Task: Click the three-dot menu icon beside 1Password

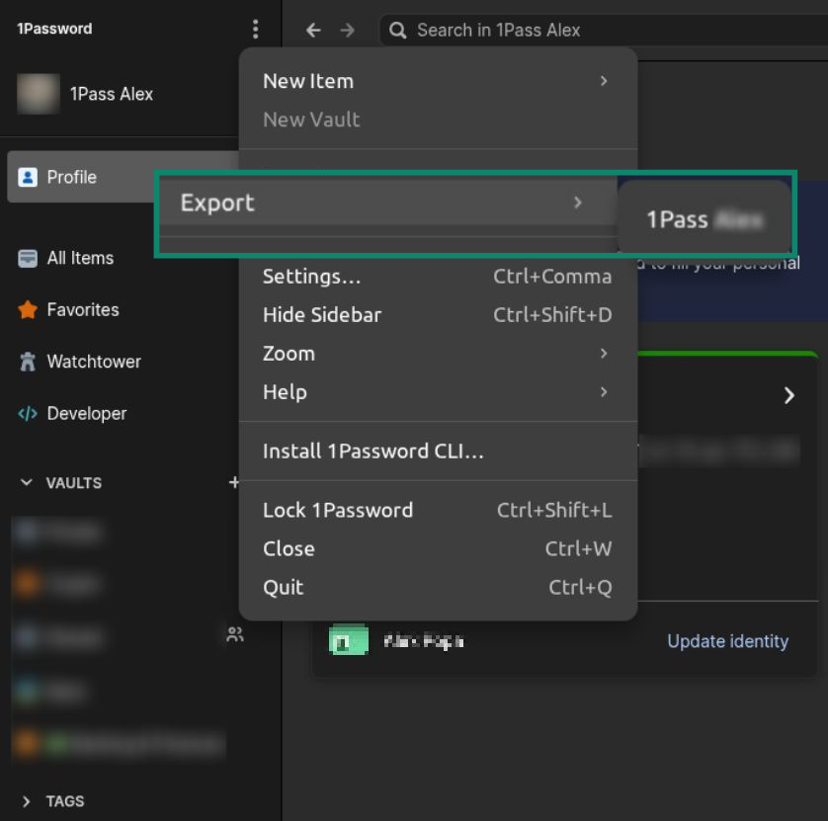Action: [255, 30]
